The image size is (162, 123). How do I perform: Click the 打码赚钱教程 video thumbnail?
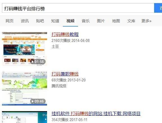[25, 49]
